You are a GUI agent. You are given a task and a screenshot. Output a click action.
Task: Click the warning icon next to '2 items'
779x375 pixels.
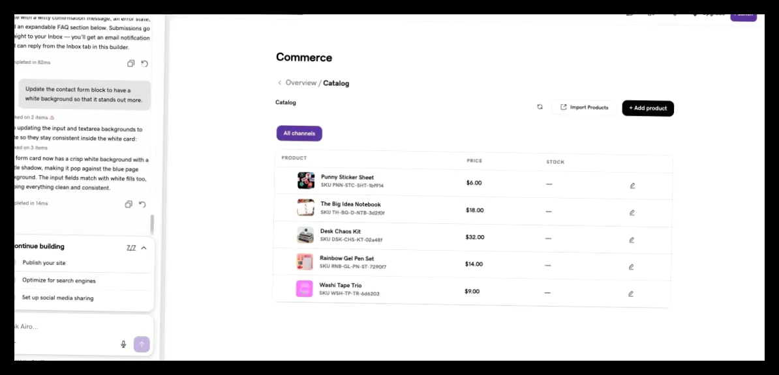pyautogui.click(x=52, y=118)
